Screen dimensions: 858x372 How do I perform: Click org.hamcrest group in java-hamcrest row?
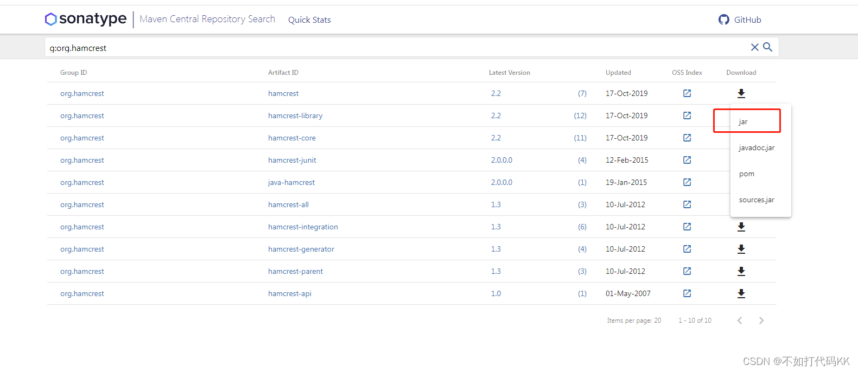(x=82, y=182)
